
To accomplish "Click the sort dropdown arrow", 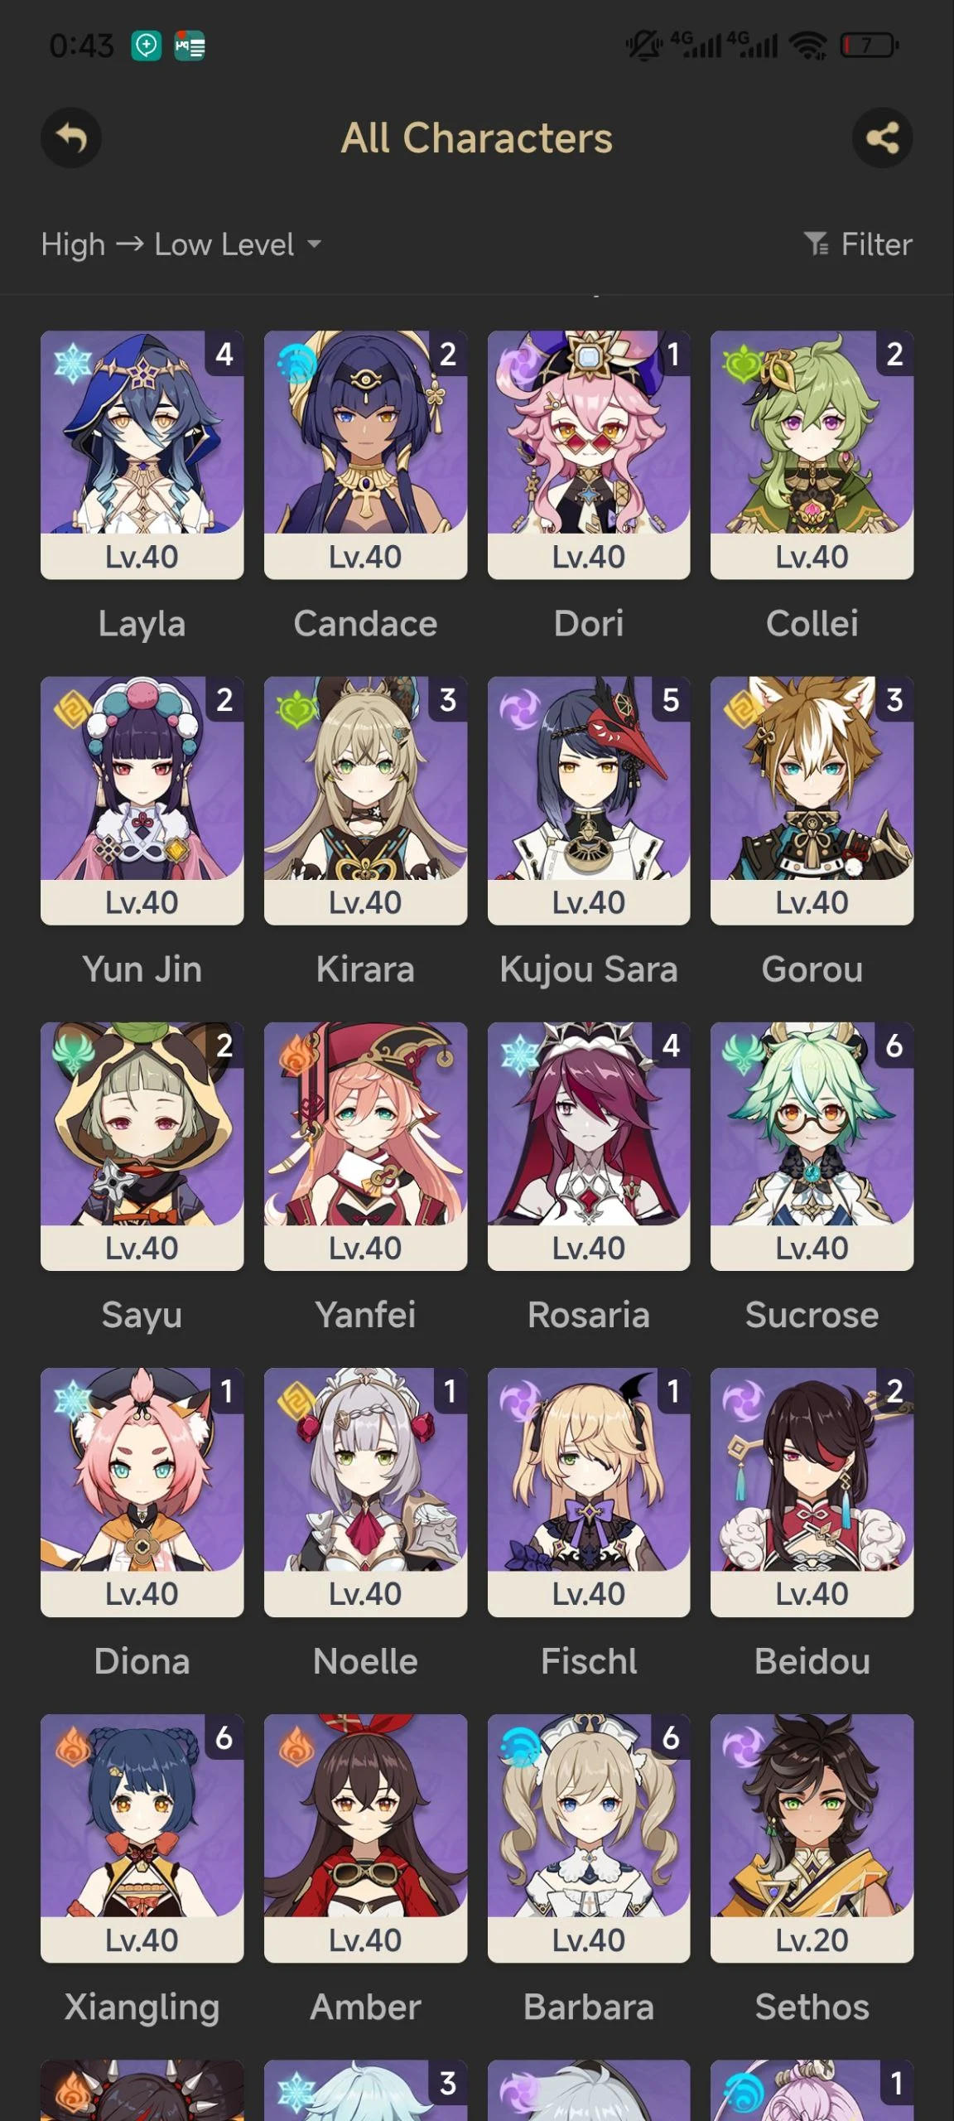I will (x=314, y=244).
